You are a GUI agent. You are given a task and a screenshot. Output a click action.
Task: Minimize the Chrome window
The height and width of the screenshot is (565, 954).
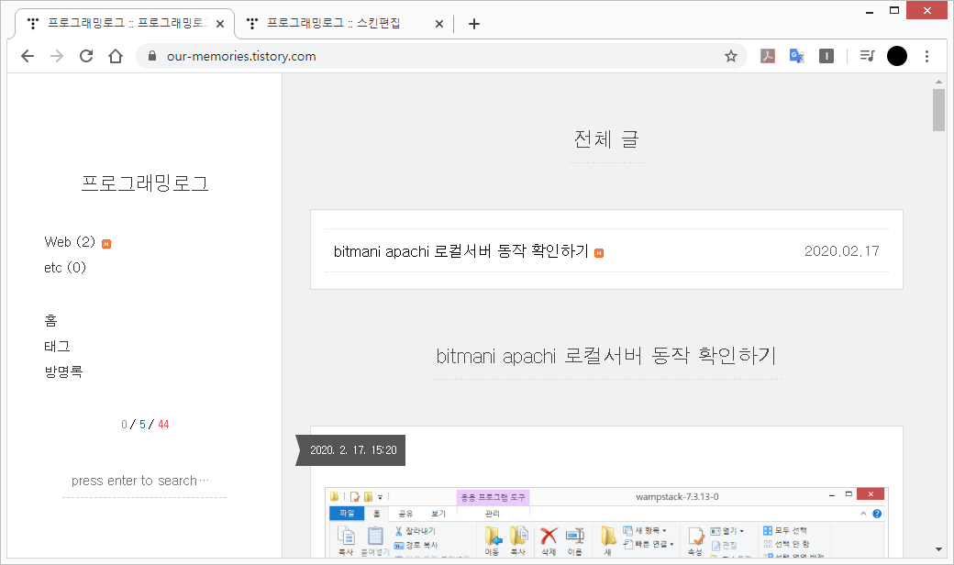[x=870, y=10]
